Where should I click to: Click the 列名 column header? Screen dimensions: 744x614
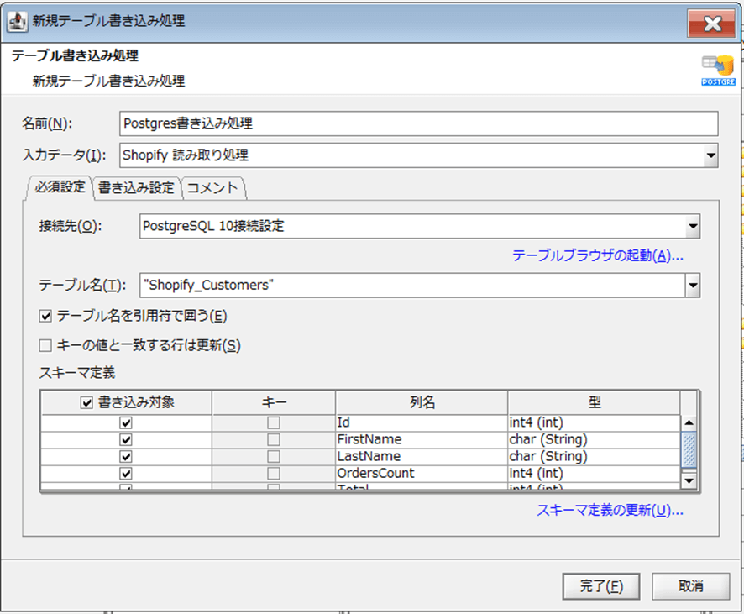[x=422, y=403]
